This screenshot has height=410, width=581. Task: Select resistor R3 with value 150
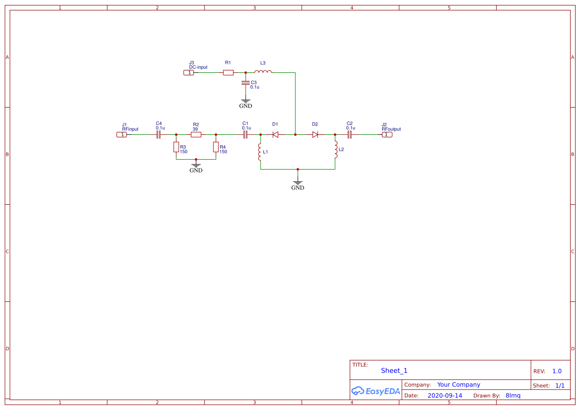176,147
